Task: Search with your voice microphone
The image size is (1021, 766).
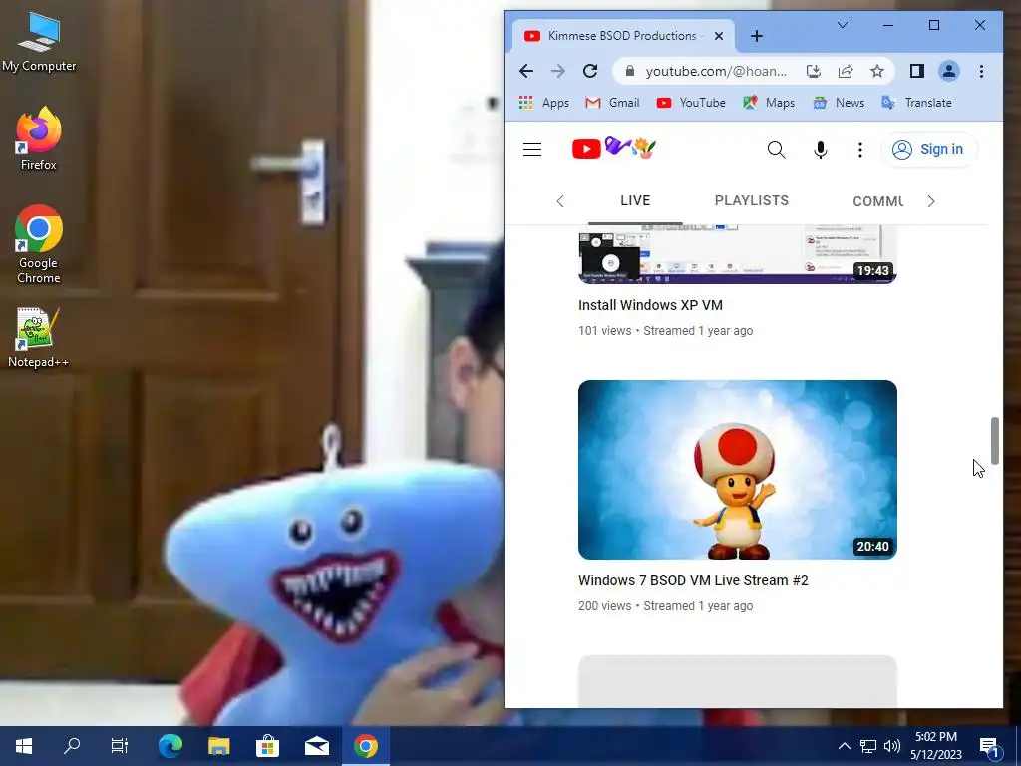Action: click(820, 150)
